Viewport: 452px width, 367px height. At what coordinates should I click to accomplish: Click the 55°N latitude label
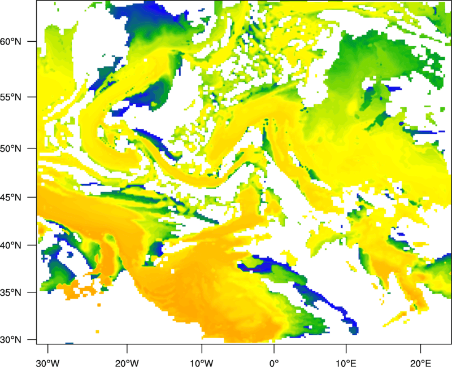pyautogui.click(x=11, y=97)
